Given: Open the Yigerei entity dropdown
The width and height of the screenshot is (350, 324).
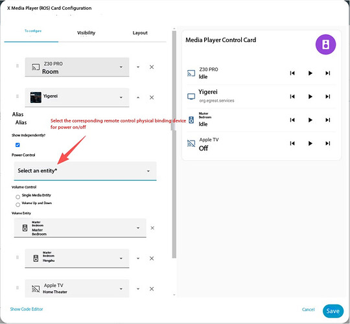Looking at the screenshot, I should (x=77, y=97).
